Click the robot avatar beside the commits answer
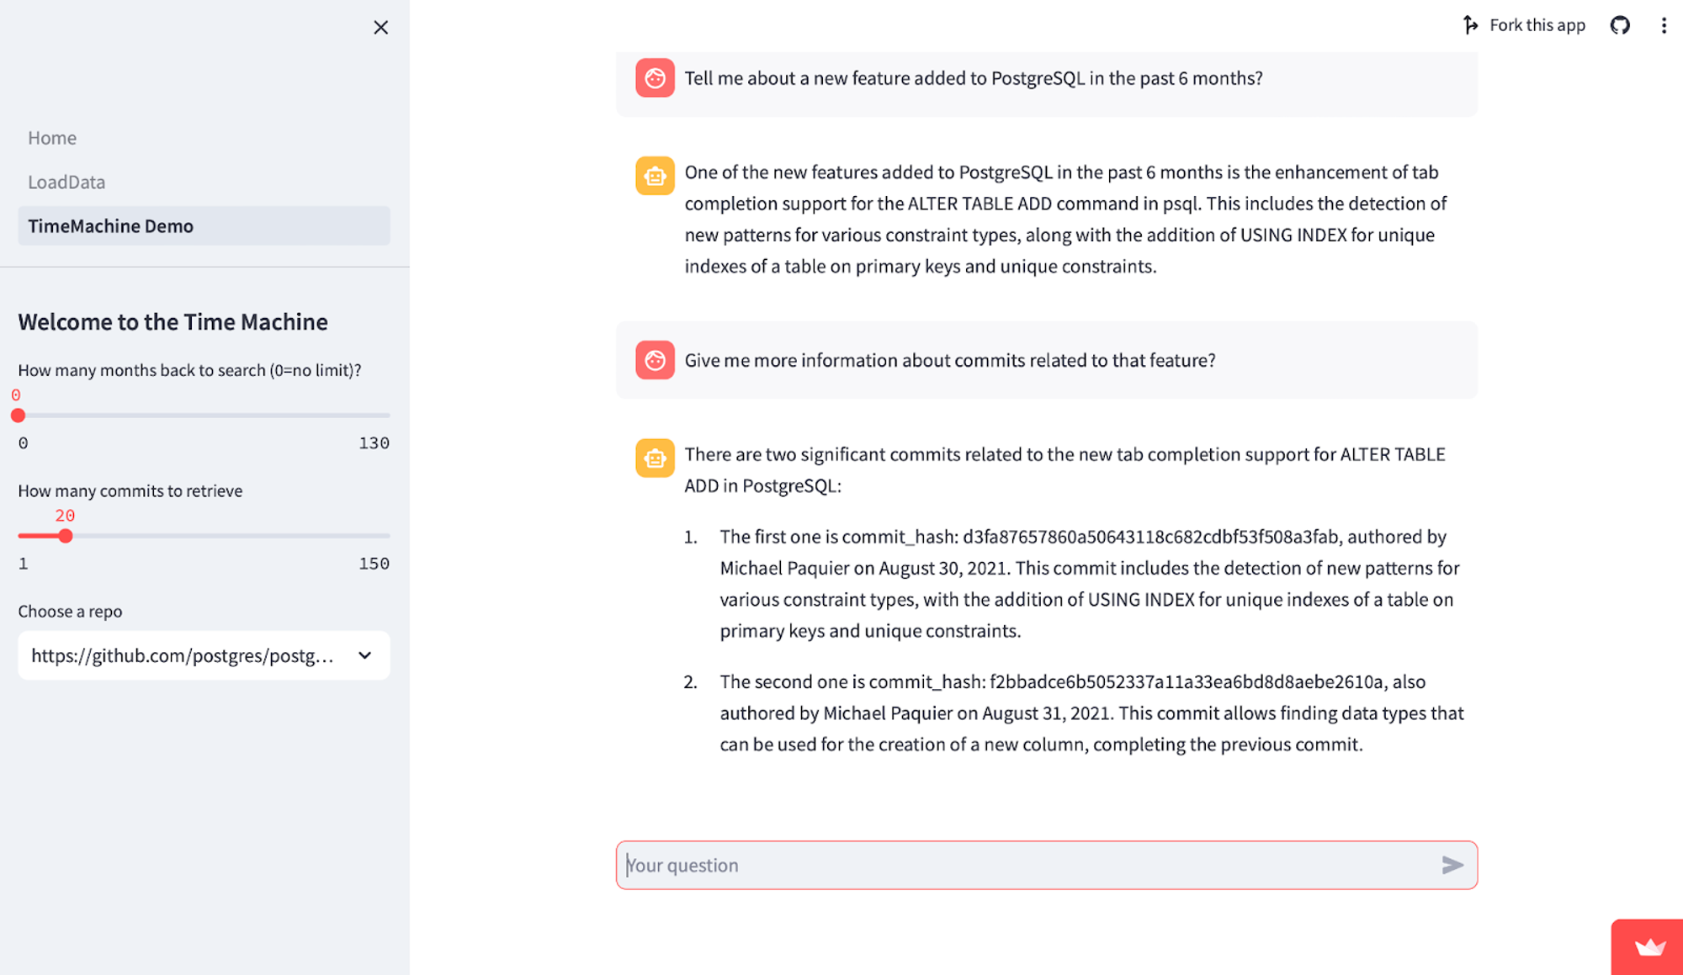 pos(655,458)
